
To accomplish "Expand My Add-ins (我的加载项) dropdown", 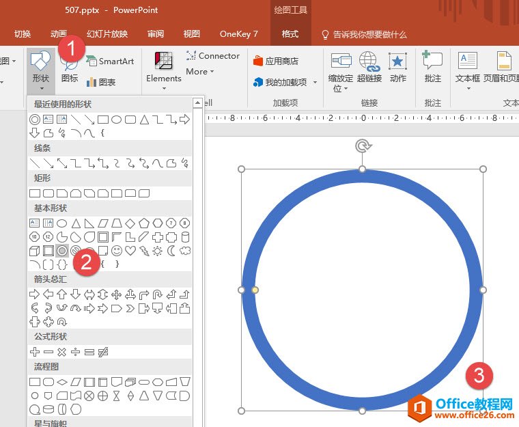I will [285, 82].
